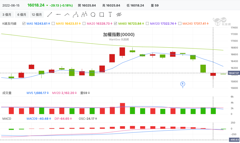Click the 量 59 header volume
Image resolution: width=240 pixels, height=143 pixels.
point(155,5)
